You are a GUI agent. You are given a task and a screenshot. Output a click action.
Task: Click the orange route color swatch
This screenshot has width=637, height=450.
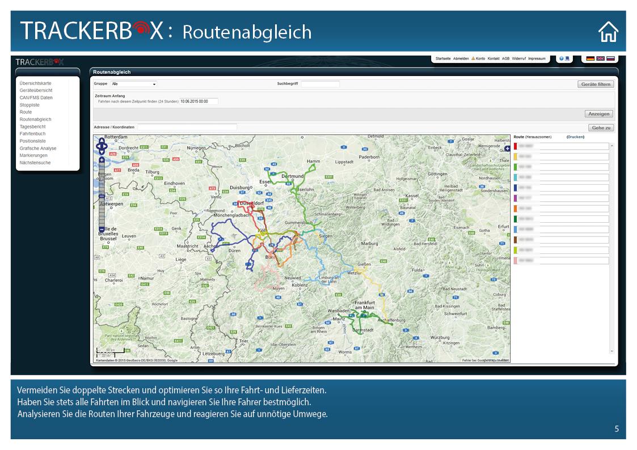point(516,209)
